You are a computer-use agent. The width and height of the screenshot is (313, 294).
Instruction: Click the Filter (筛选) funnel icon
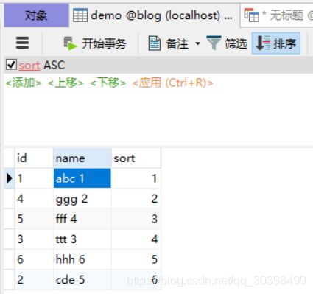(x=214, y=43)
